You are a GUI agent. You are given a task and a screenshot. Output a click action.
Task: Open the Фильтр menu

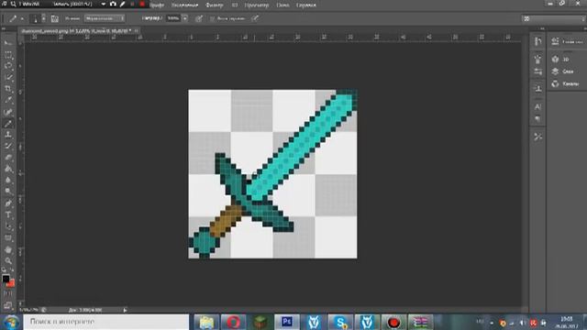click(214, 5)
